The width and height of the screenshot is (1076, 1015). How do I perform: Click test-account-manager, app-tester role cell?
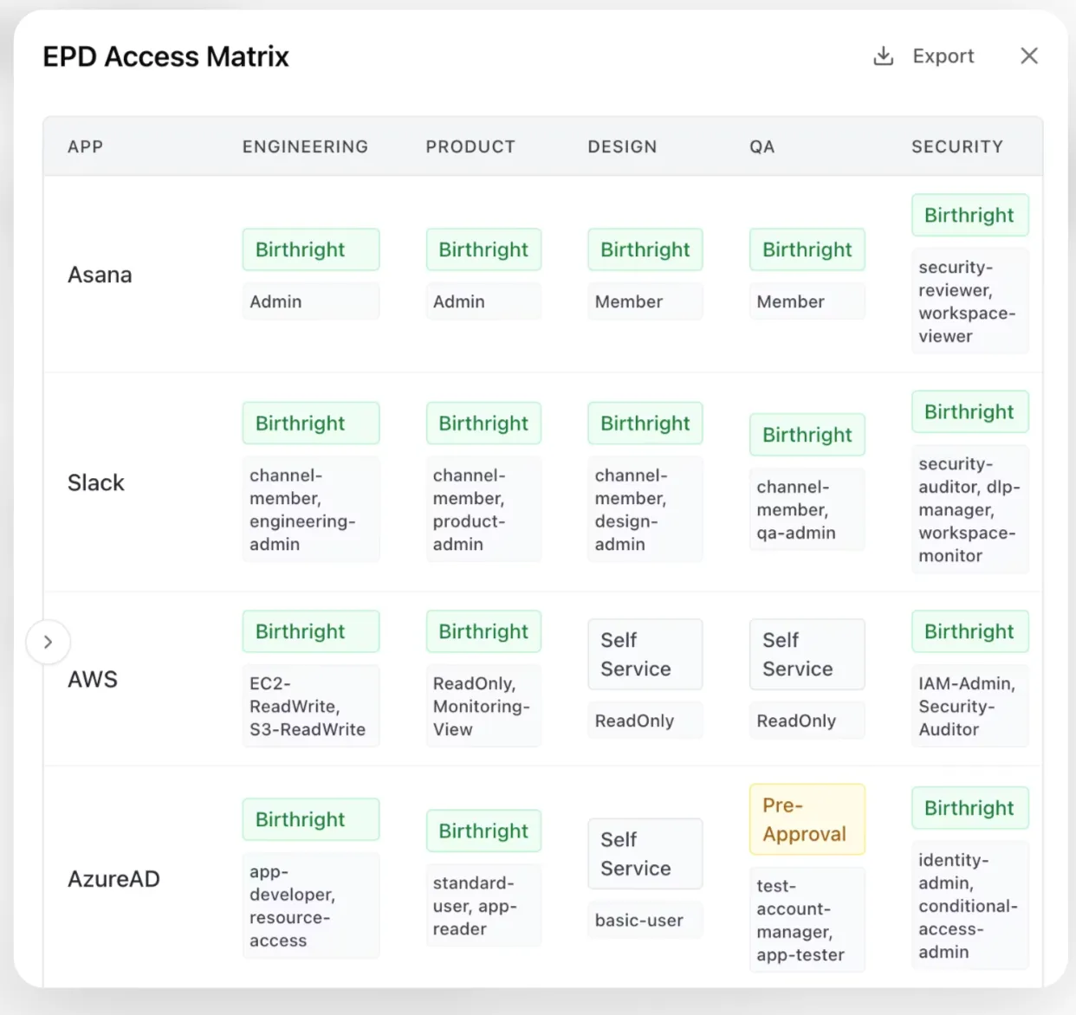tap(807, 920)
